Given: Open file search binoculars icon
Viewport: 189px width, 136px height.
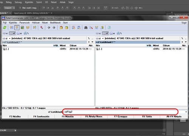Looking at the screenshot, I should point(86,28).
